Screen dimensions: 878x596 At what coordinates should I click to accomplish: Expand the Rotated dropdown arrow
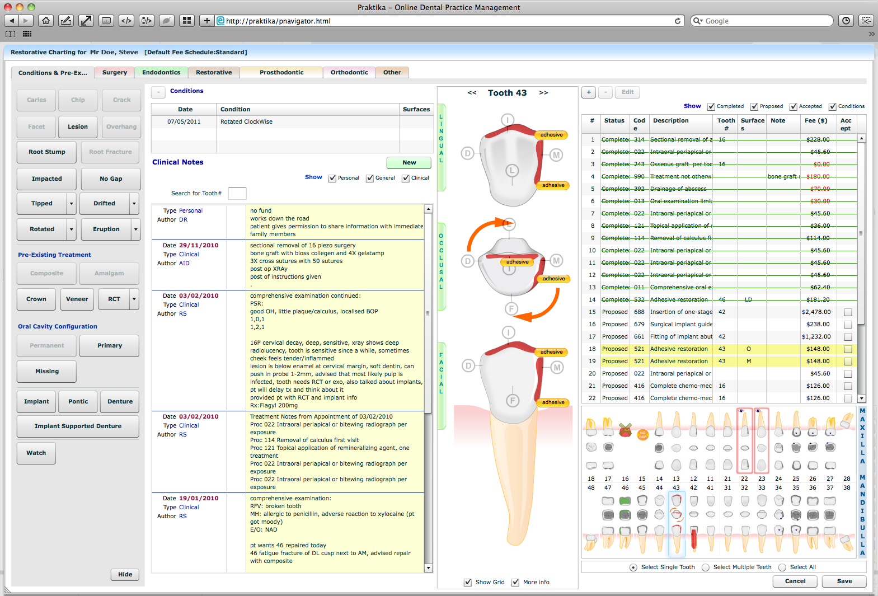tap(72, 229)
